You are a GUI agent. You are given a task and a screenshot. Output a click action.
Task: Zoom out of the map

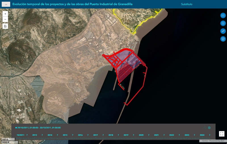5,19
